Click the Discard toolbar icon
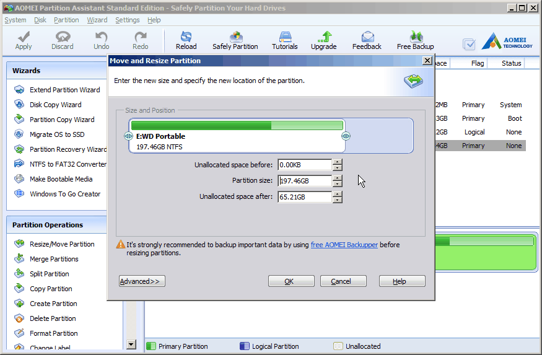 pyautogui.click(x=63, y=37)
